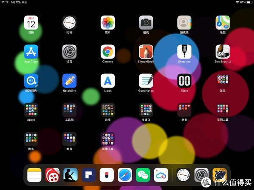
Task: Open the recent Settings app in dock
Action: click(202, 175)
